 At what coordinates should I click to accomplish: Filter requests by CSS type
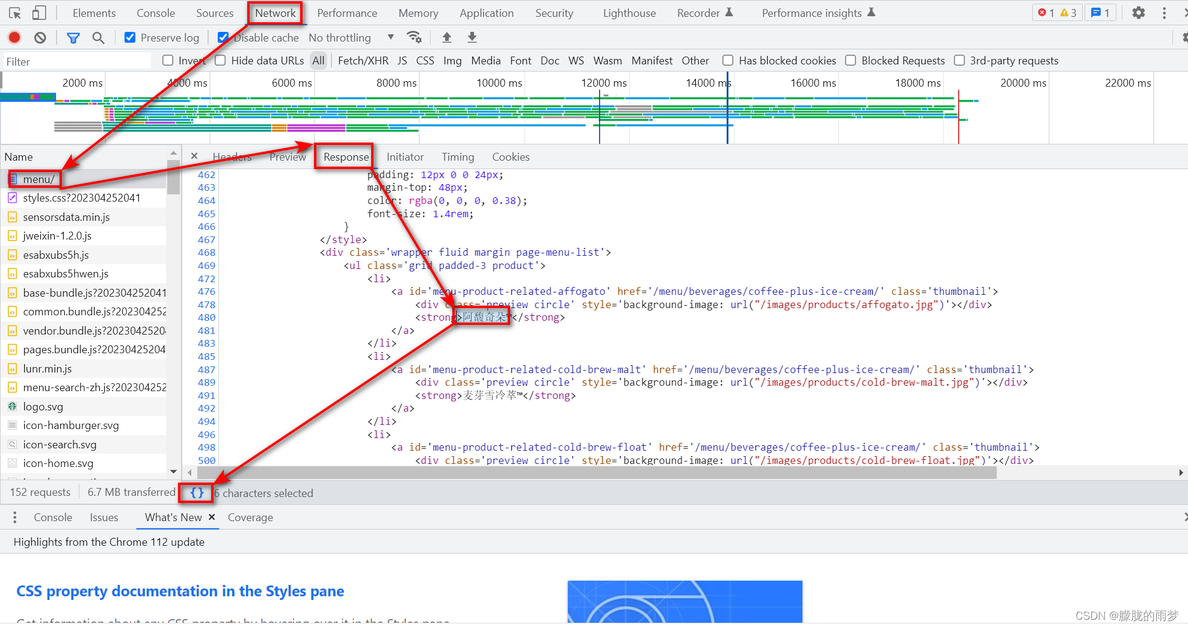425,60
